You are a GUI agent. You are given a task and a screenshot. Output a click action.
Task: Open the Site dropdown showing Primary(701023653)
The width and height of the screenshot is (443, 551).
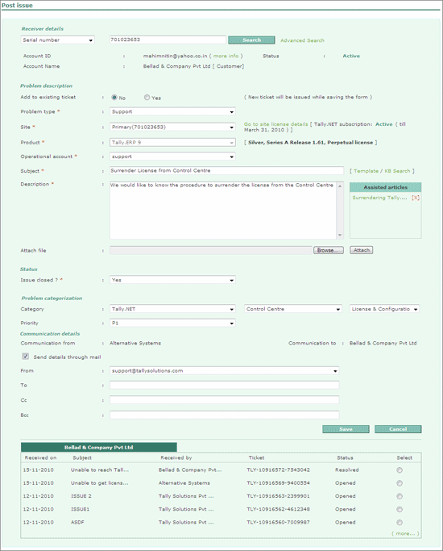172,127
